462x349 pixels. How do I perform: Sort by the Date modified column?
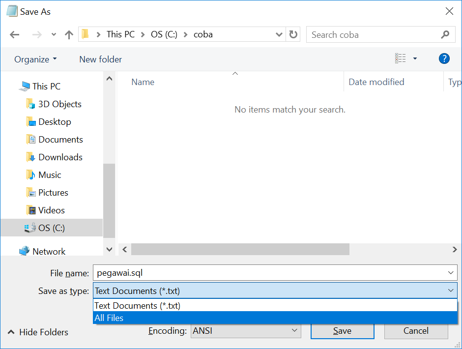[x=376, y=82]
